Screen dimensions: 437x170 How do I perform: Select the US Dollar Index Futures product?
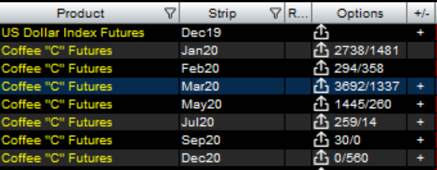(73, 33)
